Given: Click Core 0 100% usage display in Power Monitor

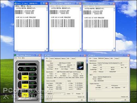Looking at the screenshot, I should pos(25,78).
